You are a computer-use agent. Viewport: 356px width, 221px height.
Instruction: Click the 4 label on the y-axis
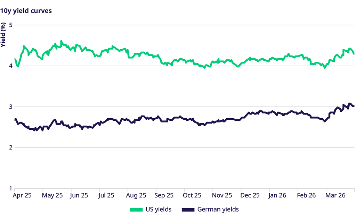click(x=11, y=66)
